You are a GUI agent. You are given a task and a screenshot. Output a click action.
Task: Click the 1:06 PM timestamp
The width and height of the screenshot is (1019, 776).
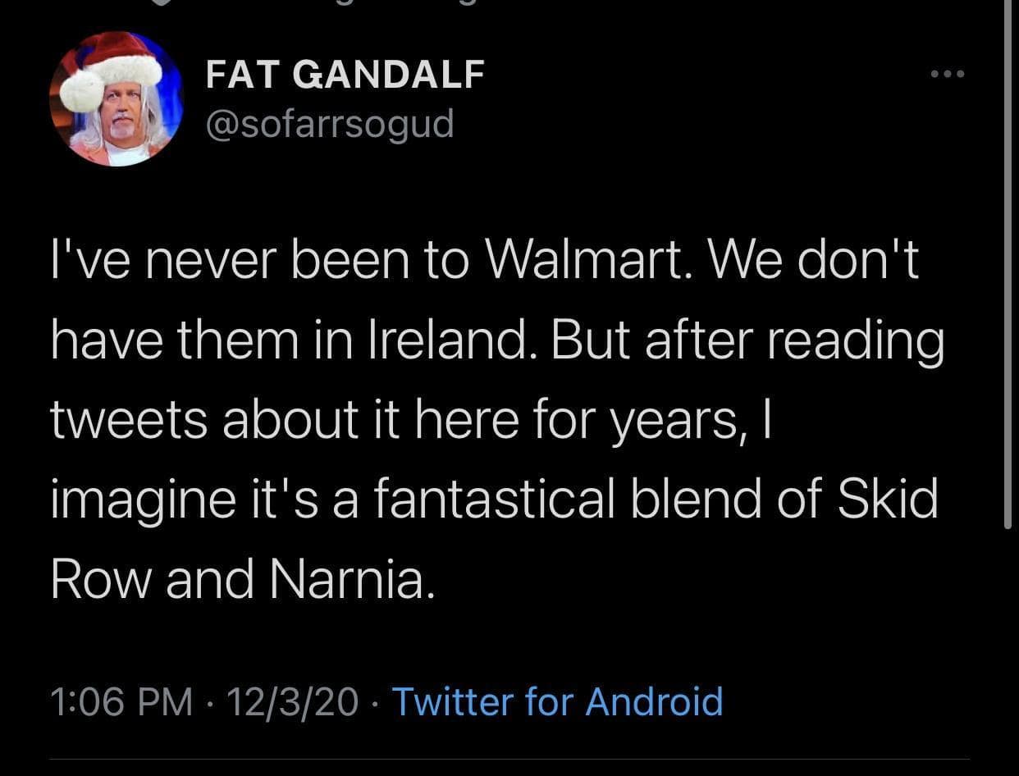pos(122,702)
